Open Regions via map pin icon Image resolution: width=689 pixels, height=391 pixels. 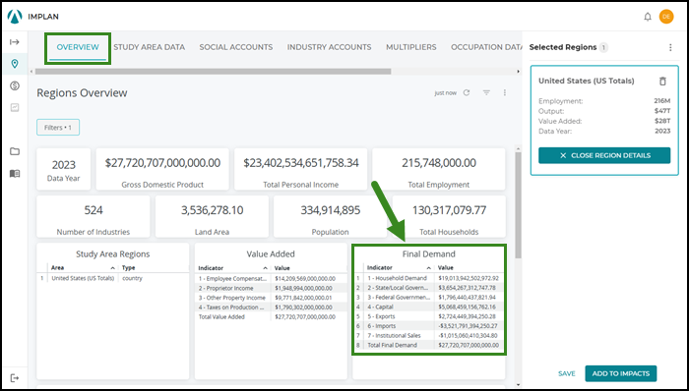15,64
